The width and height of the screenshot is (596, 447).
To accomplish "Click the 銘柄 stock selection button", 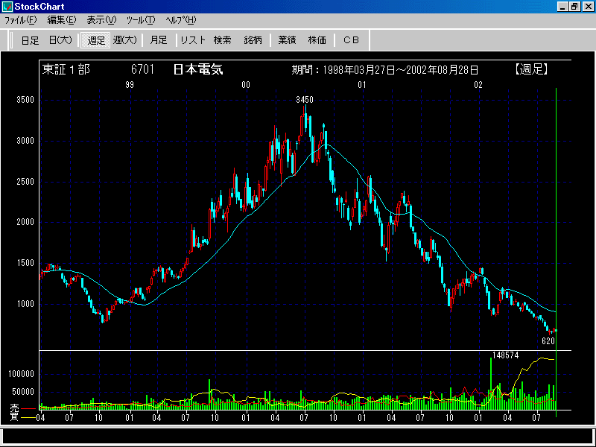I will click(x=253, y=40).
